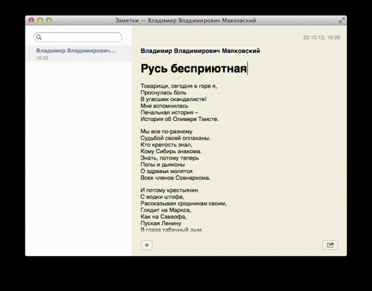Screen dimensions: 372x291
Task: Click line Попы и дьяконы
Action: tap(162, 164)
